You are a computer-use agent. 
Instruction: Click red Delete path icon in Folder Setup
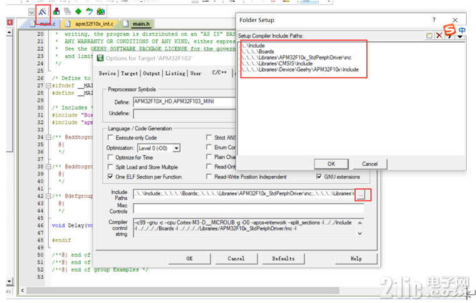439,36
